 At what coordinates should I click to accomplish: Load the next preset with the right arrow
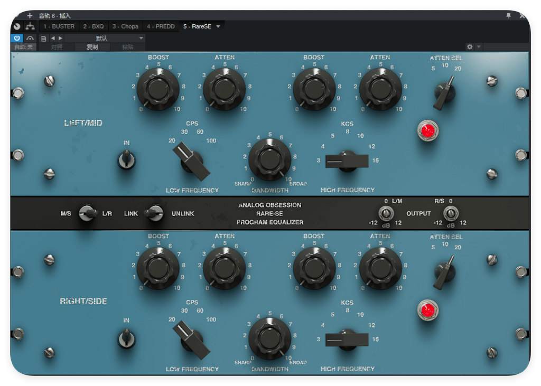tap(60, 39)
